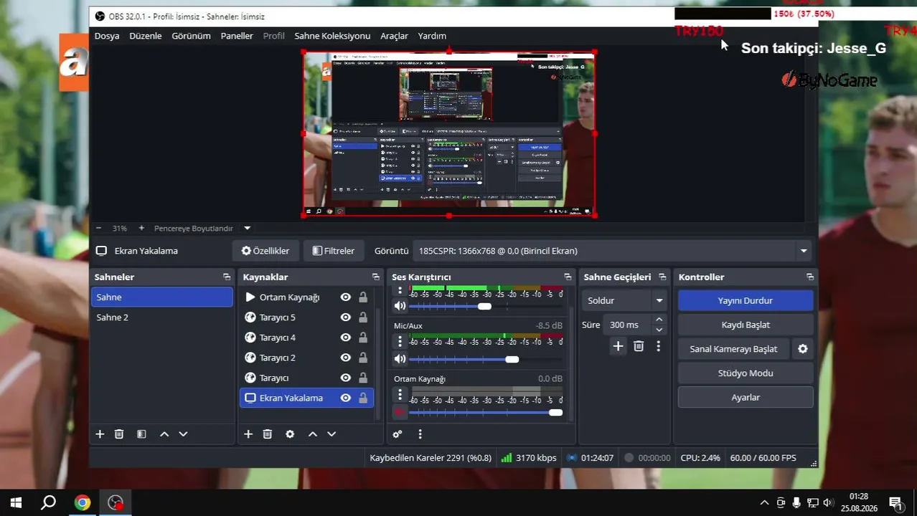Add a scene transition with plus icon
The width and height of the screenshot is (917, 516).
618,346
